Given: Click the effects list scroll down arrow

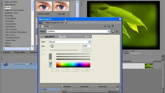Looking at the screenshot, I should pyautogui.click(x=32, y=46).
